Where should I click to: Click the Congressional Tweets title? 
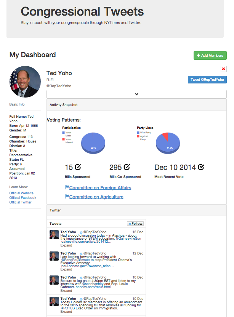82,11
